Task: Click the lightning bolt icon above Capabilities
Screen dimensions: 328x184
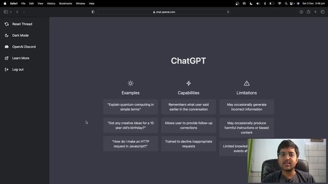Action: pos(189,83)
